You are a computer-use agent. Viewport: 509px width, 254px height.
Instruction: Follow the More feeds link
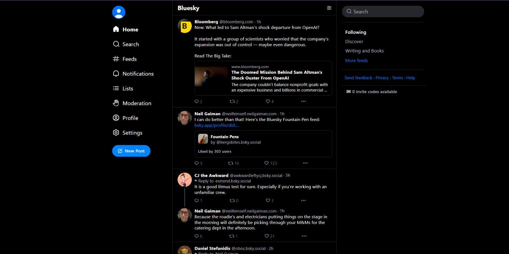tap(356, 60)
